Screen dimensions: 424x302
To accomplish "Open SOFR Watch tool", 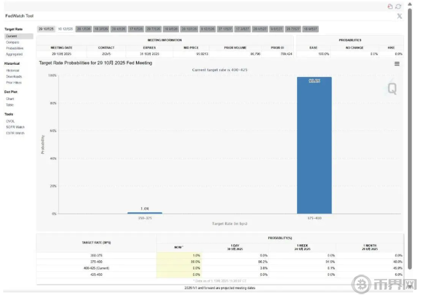I will 14,126.
